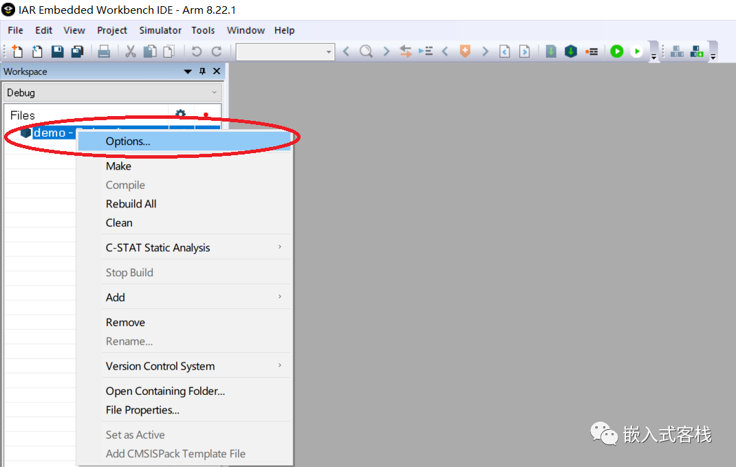Click the Navigate Backward page icon
This screenshot has width=736, height=467.
(505, 51)
